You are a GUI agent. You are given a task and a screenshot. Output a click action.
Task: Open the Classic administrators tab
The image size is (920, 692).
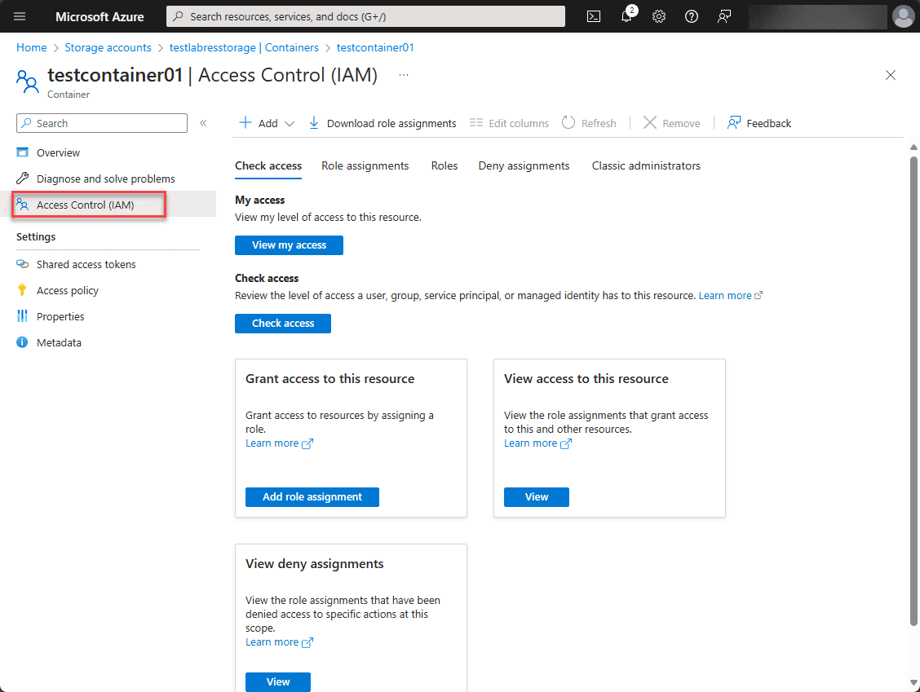pyautogui.click(x=646, y=166)
